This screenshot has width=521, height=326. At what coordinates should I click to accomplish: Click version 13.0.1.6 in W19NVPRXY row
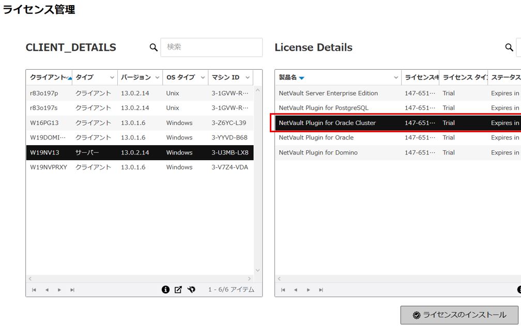[133, 167]
